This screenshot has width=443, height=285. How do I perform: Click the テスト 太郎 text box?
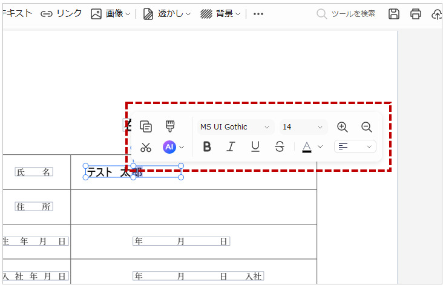click(133, 171)
